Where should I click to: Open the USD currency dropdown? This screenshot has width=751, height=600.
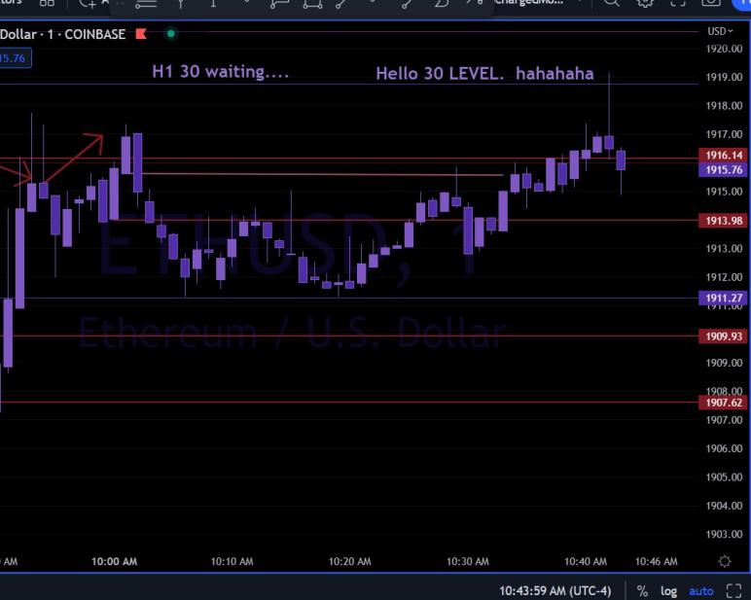coord(720,31)
